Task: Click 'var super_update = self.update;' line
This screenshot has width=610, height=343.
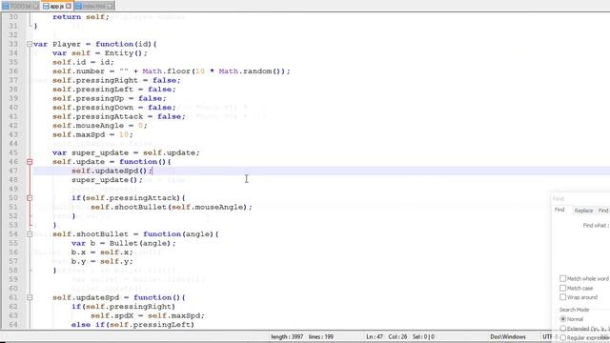Action: click(126, 152)
